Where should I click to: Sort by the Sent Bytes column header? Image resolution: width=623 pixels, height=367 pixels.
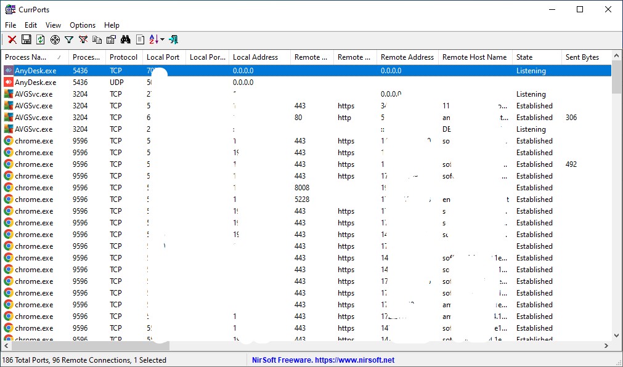587,57
